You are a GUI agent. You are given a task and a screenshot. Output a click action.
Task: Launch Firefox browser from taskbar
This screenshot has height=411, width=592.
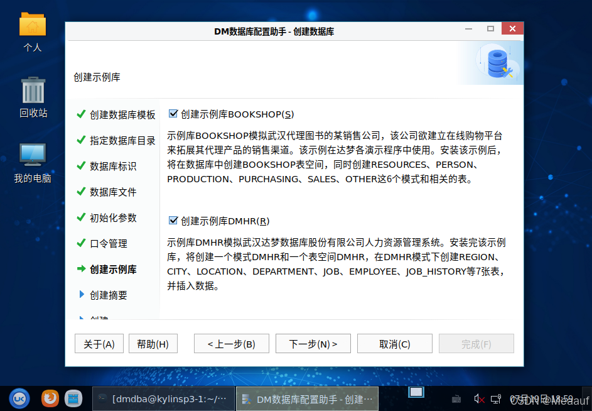(50, 398)
